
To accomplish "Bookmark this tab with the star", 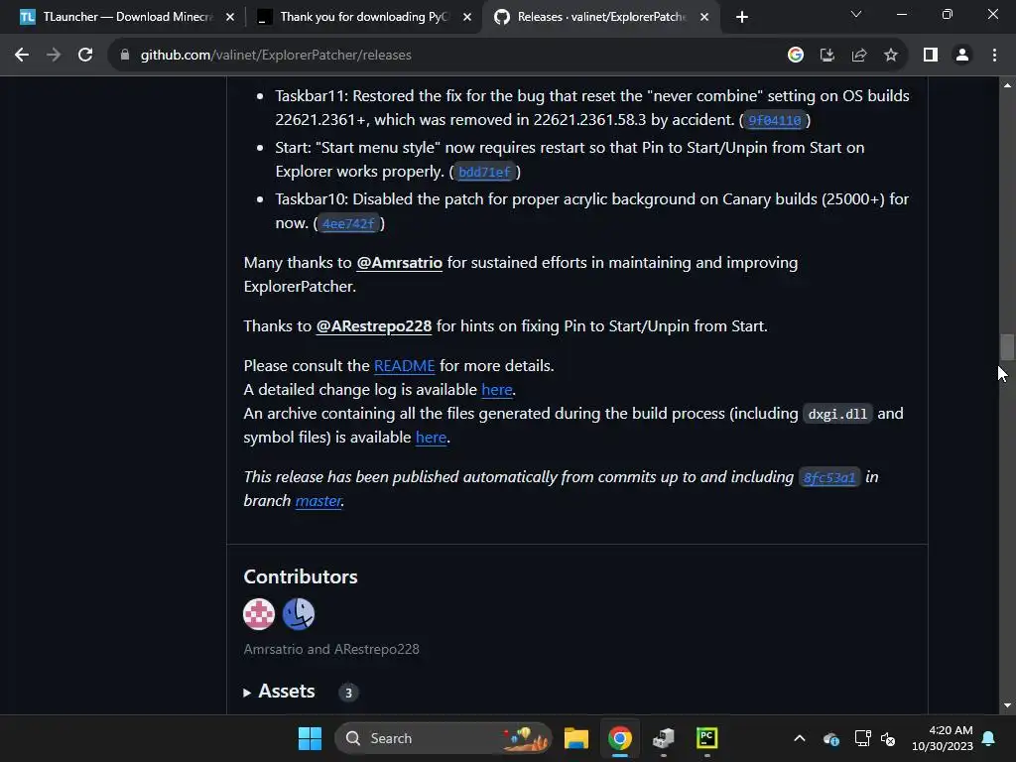I will click(891, 56).
